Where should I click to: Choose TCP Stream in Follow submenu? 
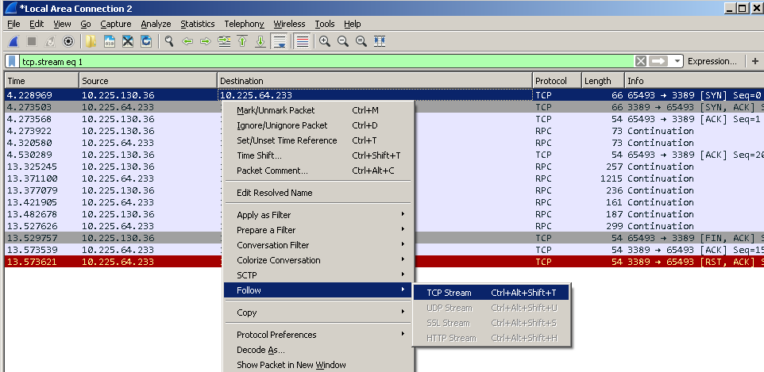pyautogui.click(x=491, y=293)
